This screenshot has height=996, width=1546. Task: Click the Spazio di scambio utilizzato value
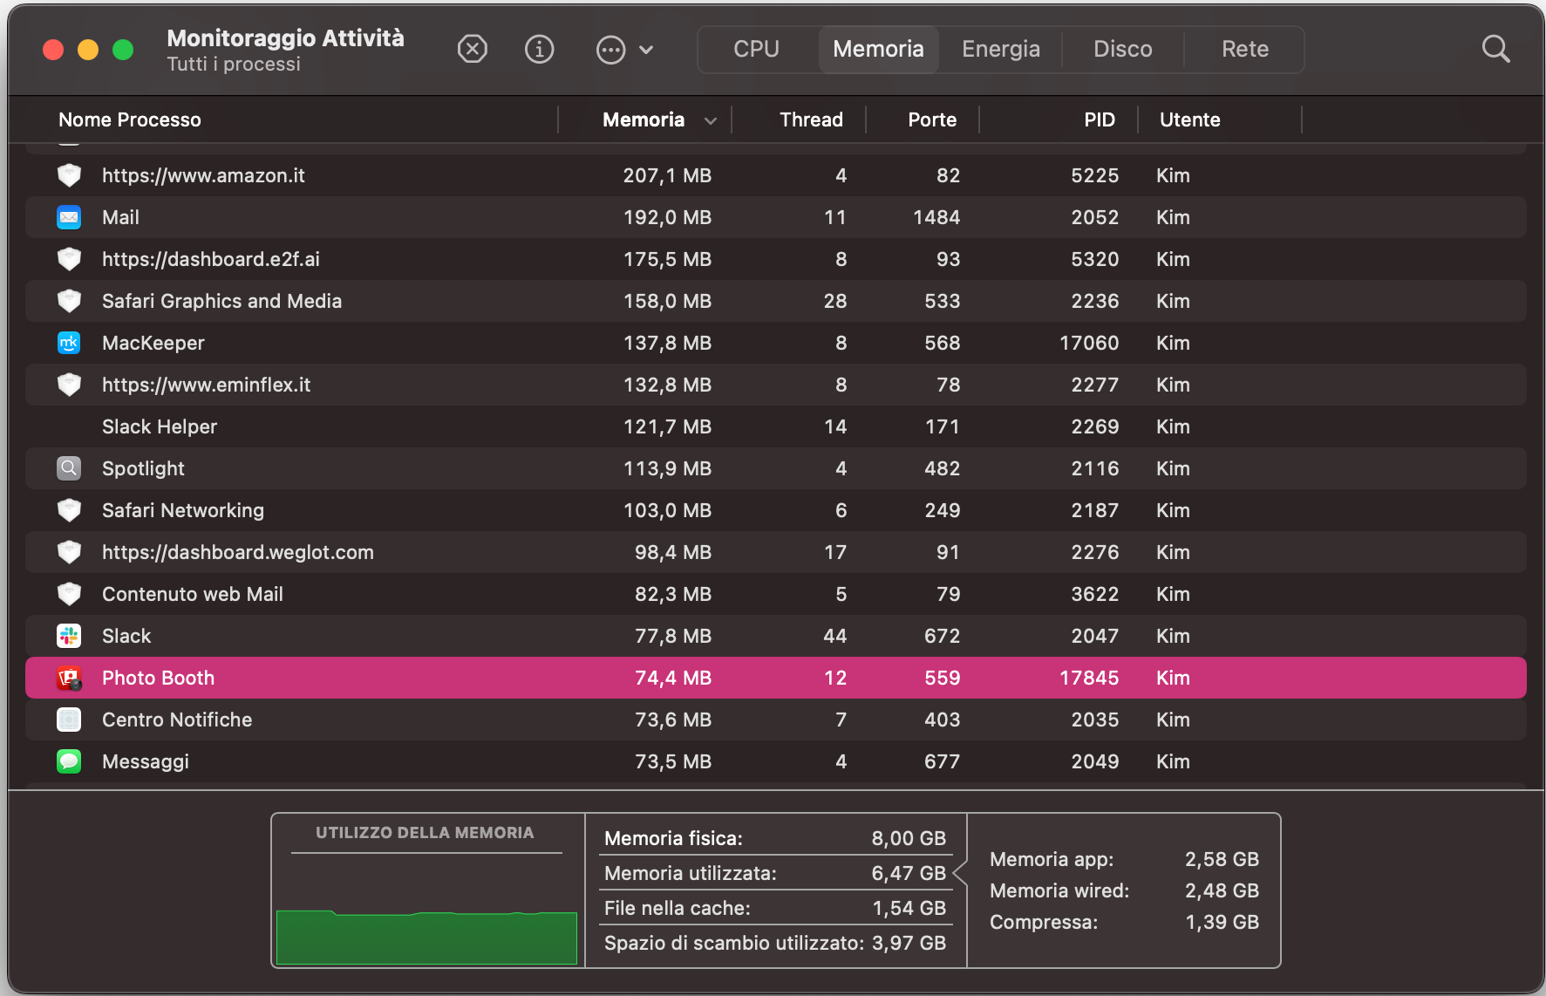(x=909, y=943)
